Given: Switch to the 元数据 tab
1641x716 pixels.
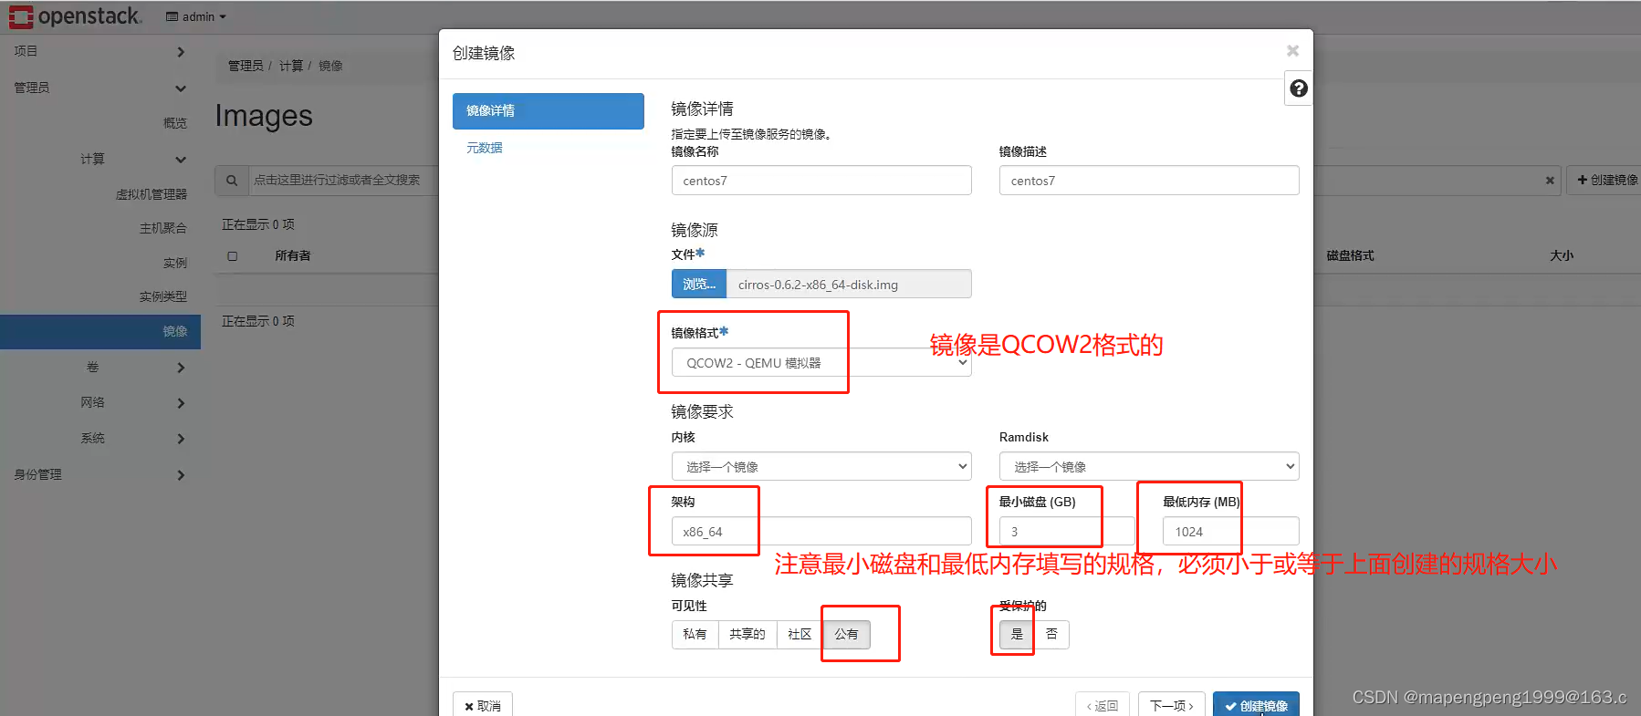Looking at the screenshot, I should point(485,148).
